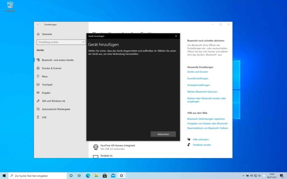Click the Bluetooth devices sidebar icon
The image size is (287, 179).
click(38, 60)
